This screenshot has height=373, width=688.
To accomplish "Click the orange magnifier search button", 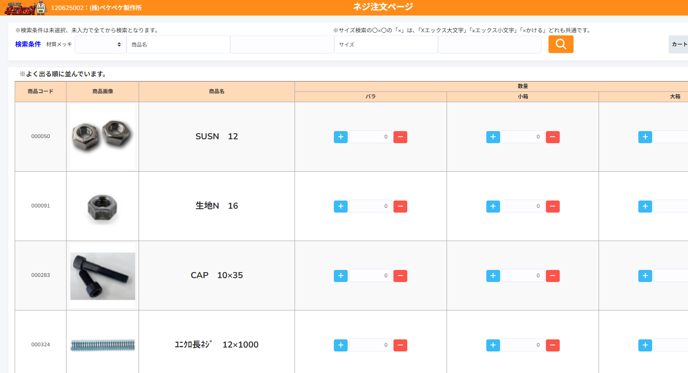I will point(561,44).
